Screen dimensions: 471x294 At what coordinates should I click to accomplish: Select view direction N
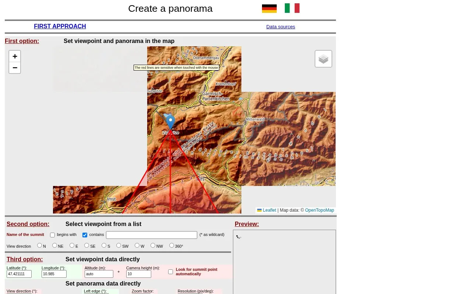click(39, 245)
